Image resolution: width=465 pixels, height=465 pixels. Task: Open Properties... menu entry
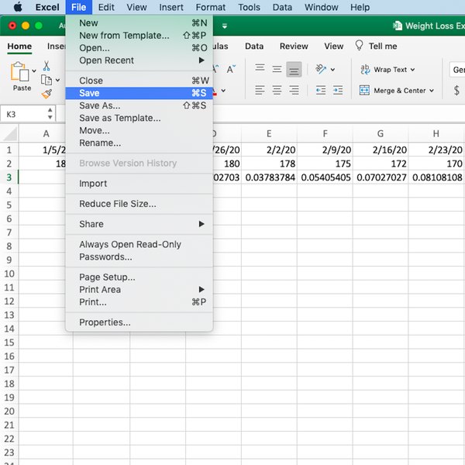(139, 322)
